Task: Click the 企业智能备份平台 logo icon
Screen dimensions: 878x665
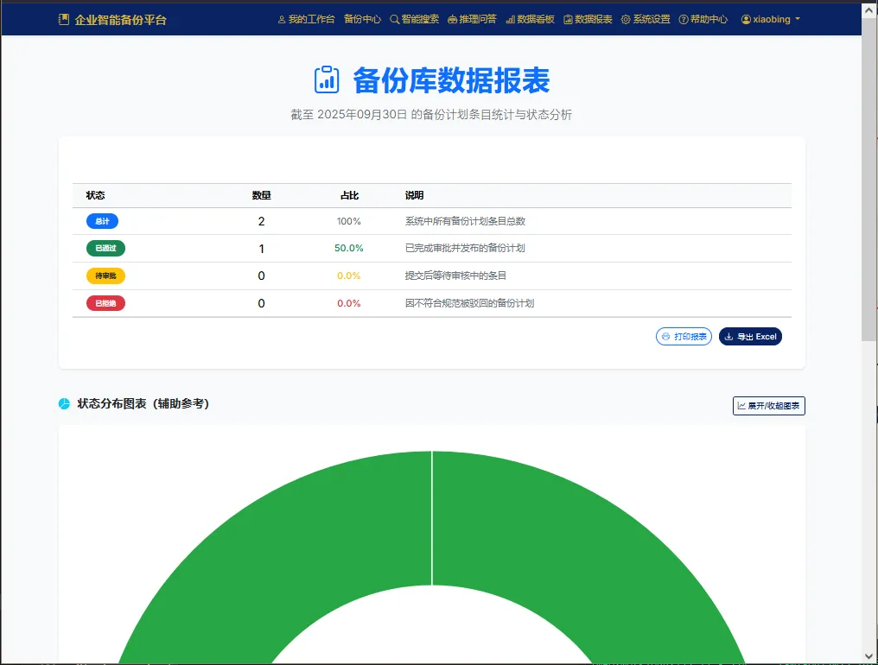Action: [x=64, y=20]
